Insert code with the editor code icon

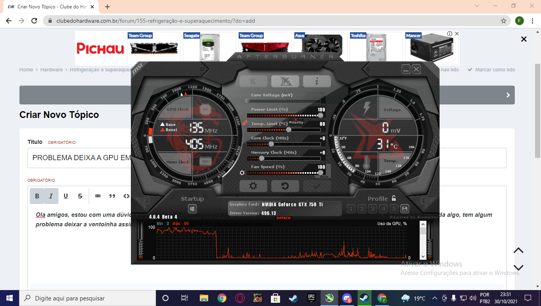126,196
